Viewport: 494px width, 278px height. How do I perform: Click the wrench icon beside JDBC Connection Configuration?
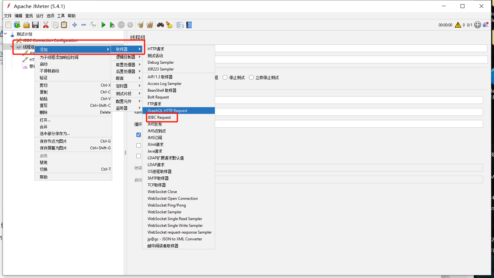(x=19, y=41)
